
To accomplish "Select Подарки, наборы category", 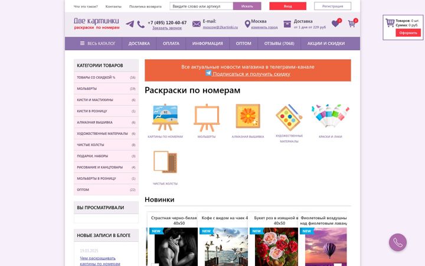I will coord(106,156).
